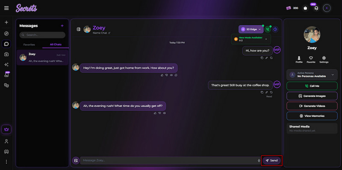
Task: Click the Secrets logo
Action: [27, 8]
